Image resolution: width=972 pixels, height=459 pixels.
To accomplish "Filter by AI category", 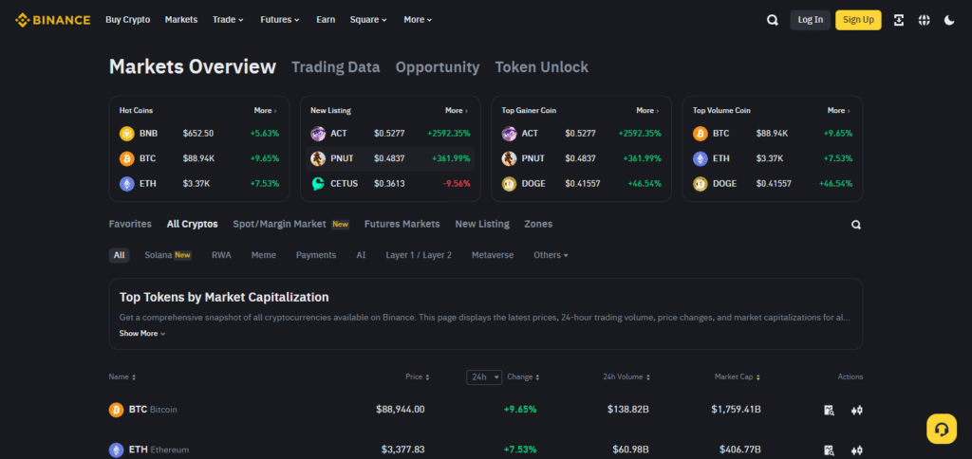I will point(361,255).
